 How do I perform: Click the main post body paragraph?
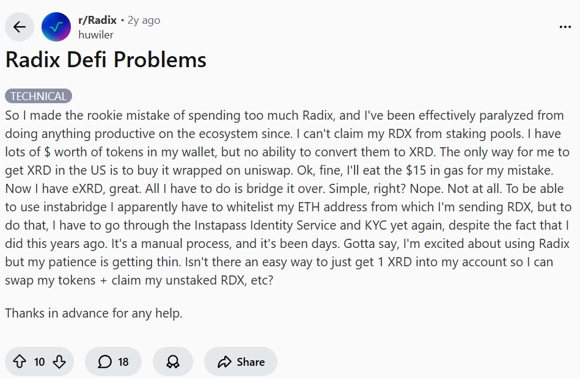[287, 200]
